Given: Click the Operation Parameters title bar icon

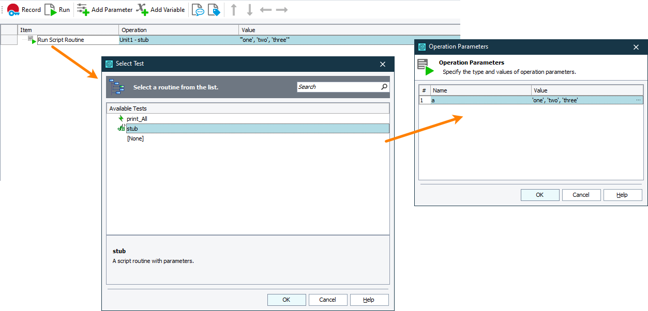Looking at the screenshot, I should (x=422, y=47).
